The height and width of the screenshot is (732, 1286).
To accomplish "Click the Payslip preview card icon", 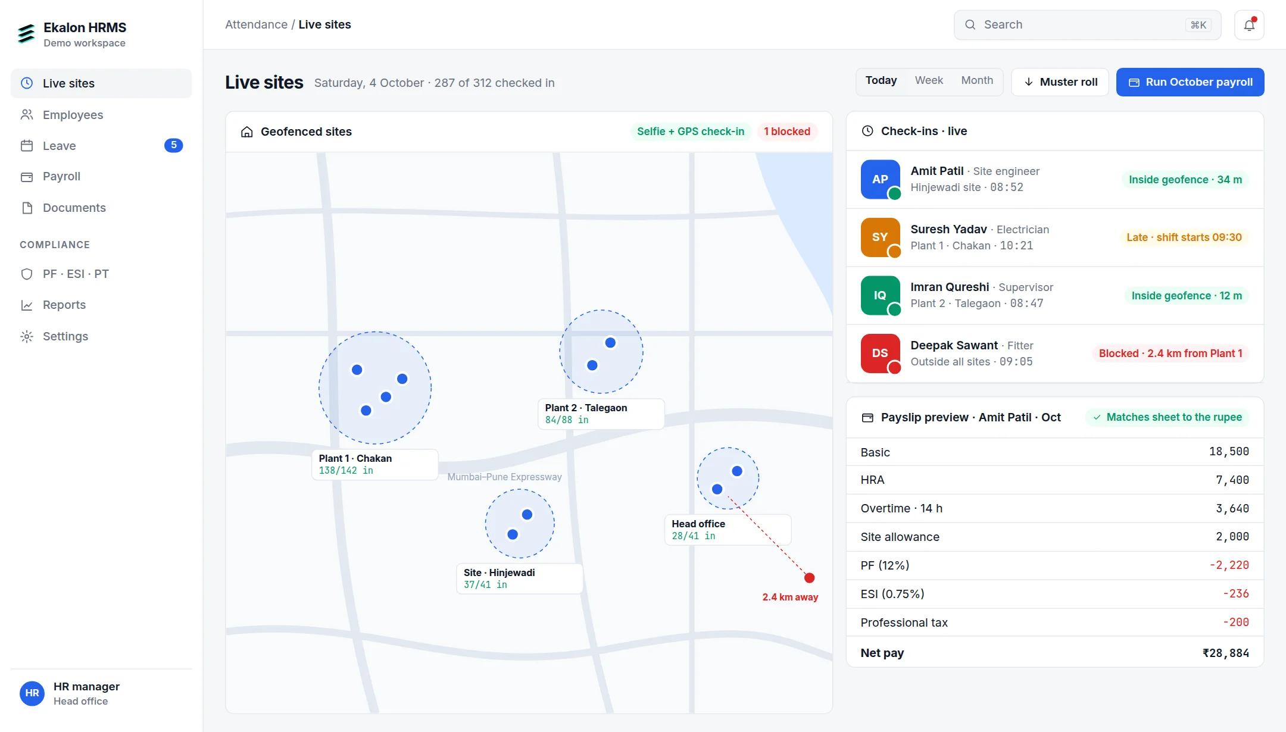I will [x=867, y=418].
